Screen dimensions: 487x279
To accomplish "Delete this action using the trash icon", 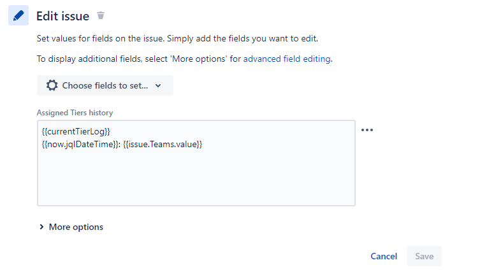I will [101, 15].
